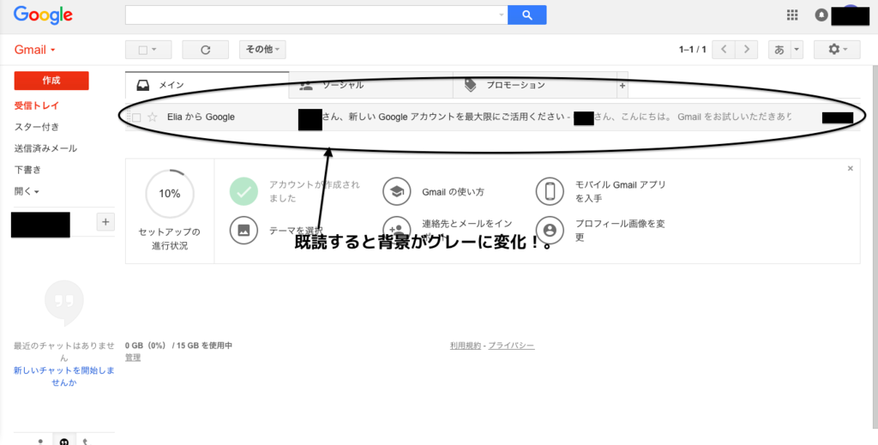Screen dimensions: 878x445
Task: Expand the input tools dropdown arrow
Action: click(797, 50)
